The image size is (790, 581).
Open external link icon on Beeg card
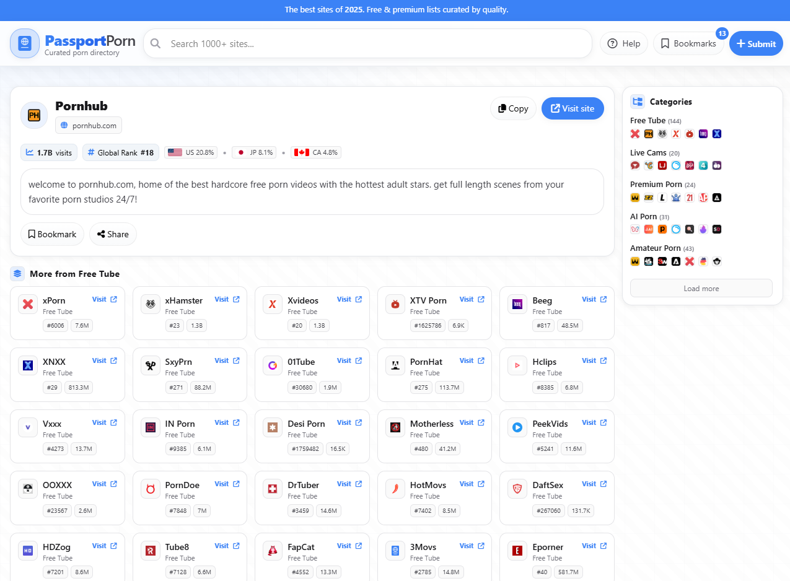tap(603, 299)
